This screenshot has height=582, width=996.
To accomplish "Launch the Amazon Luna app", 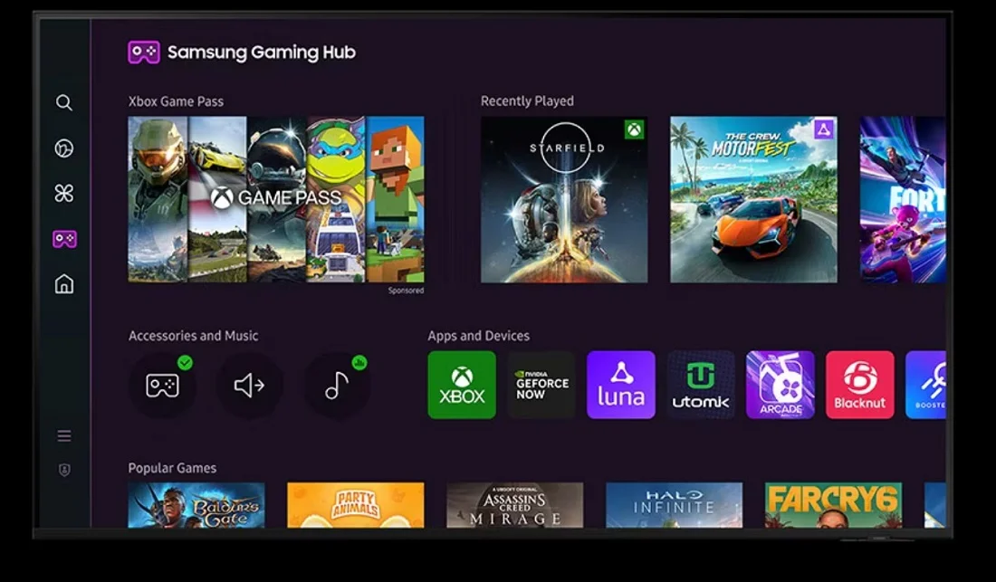I will 620,385.
